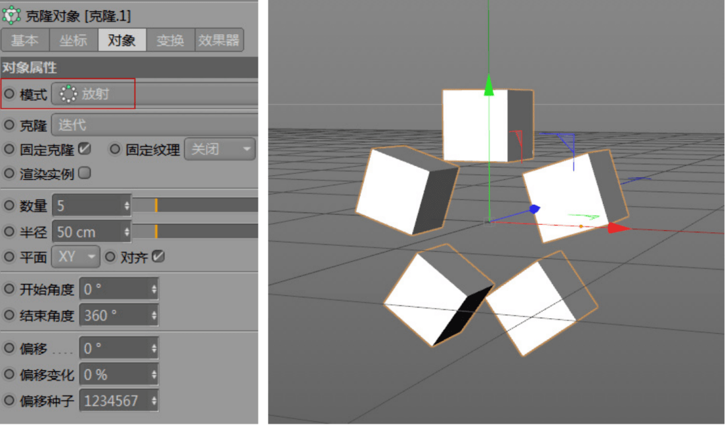Click the animation dot beside 对齐
This screenshot has height=425, width=725.
click(110, 256)
